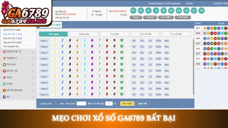228x128 pixels.
Task: Expand the Xổ Số Việt Nam chevron
Action: pyautogui.click(x=33, y=90)
